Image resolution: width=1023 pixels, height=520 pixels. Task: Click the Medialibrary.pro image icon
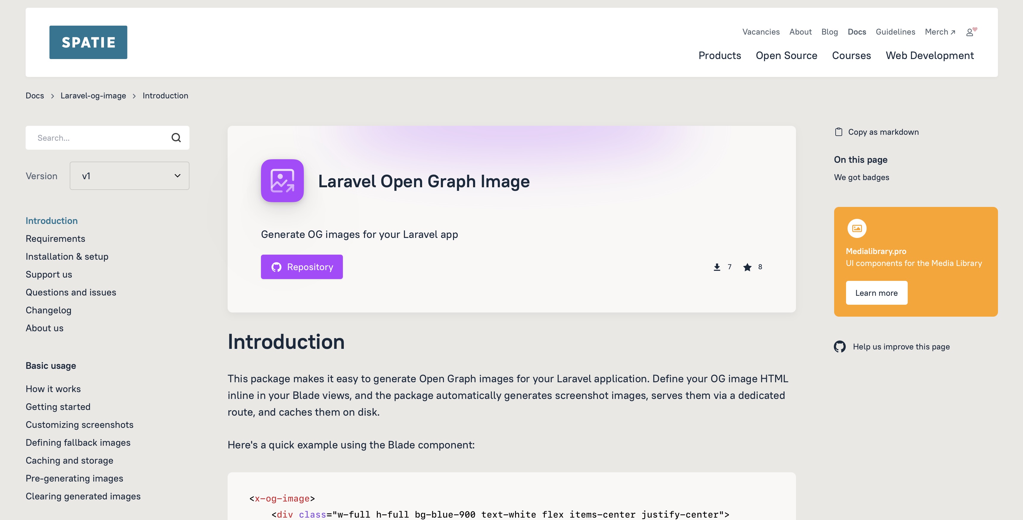(856, 228)
